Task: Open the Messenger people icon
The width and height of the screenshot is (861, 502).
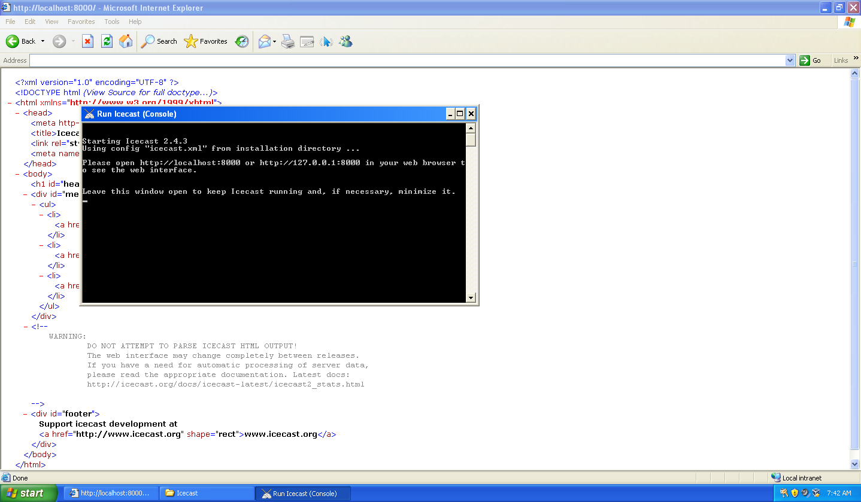Action: click(x=345, y=41)
